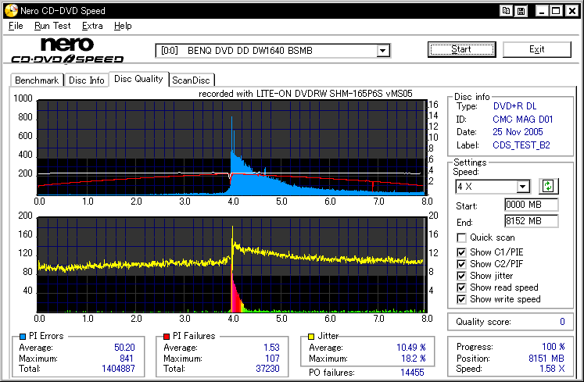Click the Exit button

tap(536, 49)
